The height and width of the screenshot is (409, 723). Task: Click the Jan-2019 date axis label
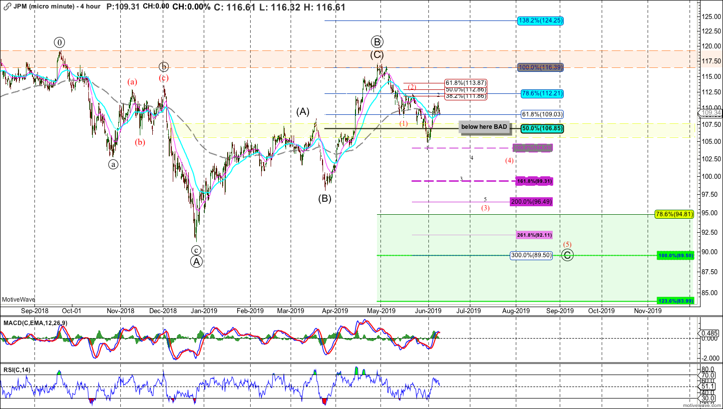click(204, 310)
